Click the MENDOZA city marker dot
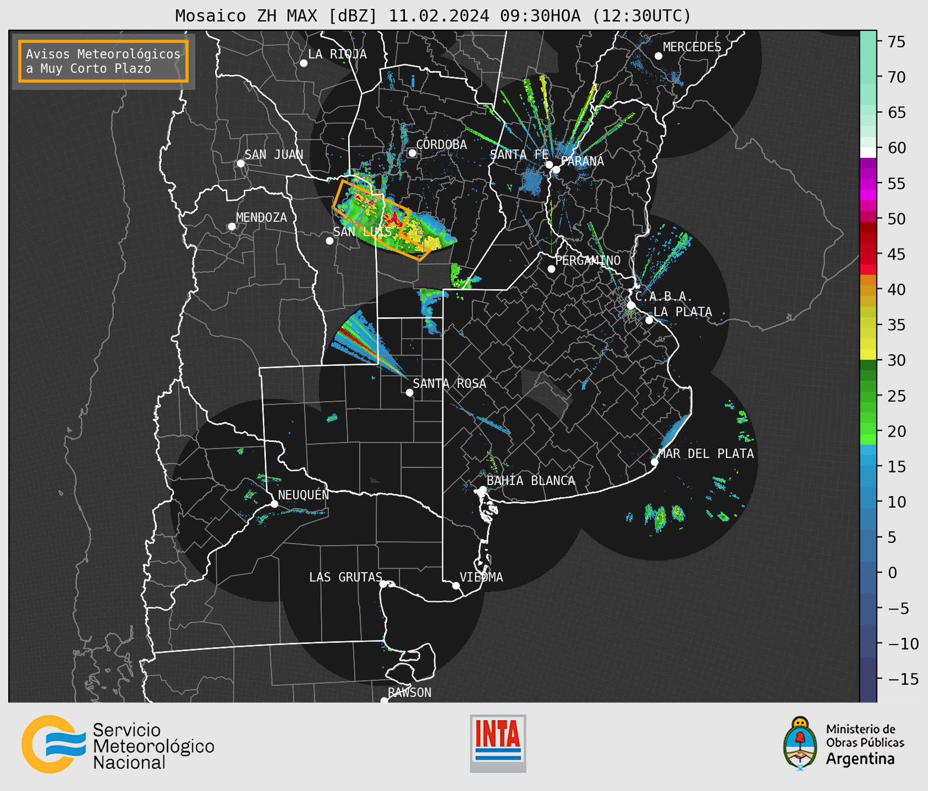Image resolution: width=928 pixels, height=791 pixels. (x=232, y=227)
